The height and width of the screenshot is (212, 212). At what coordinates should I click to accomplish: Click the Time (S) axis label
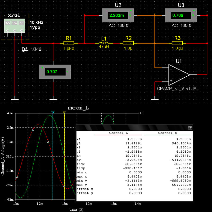[x=76, y=209]
